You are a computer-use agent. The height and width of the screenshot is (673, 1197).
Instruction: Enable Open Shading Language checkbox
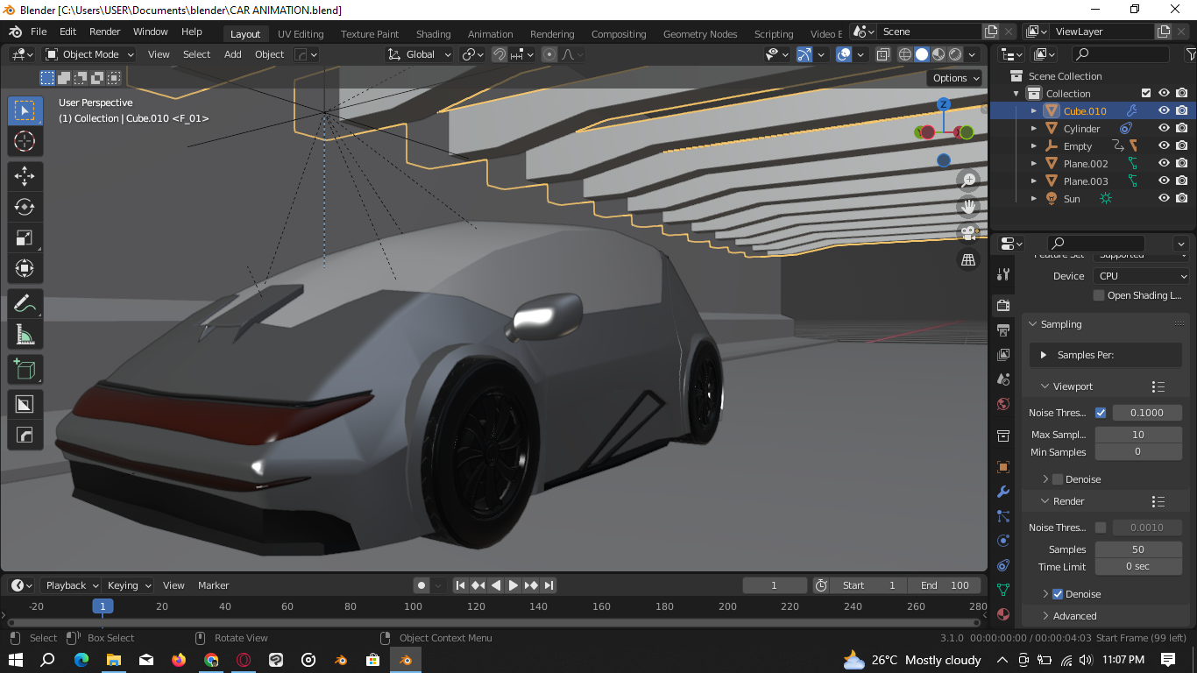1099,295
